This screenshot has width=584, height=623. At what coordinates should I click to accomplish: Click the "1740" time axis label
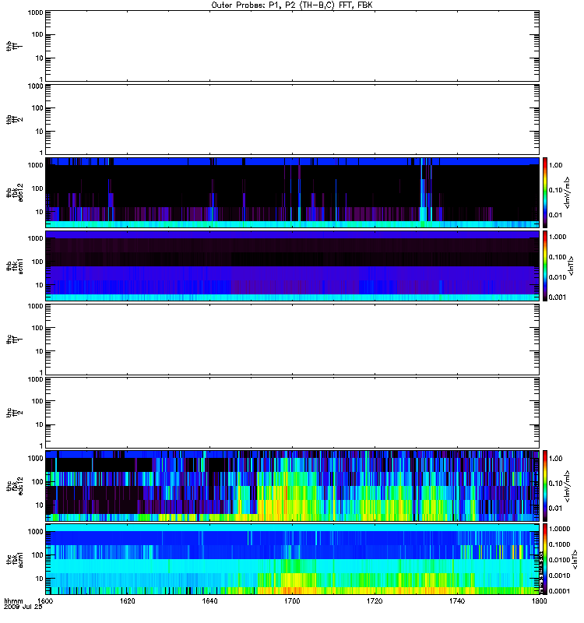(457, 601)
